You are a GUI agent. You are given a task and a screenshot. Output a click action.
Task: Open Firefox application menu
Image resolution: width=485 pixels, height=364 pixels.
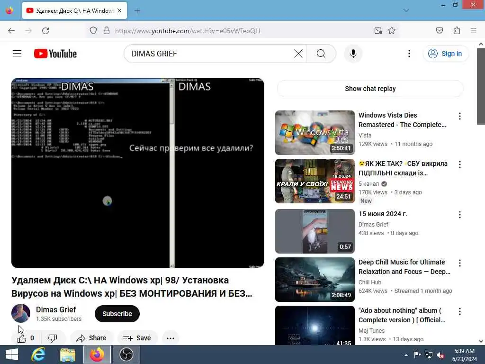coord(474,31)
